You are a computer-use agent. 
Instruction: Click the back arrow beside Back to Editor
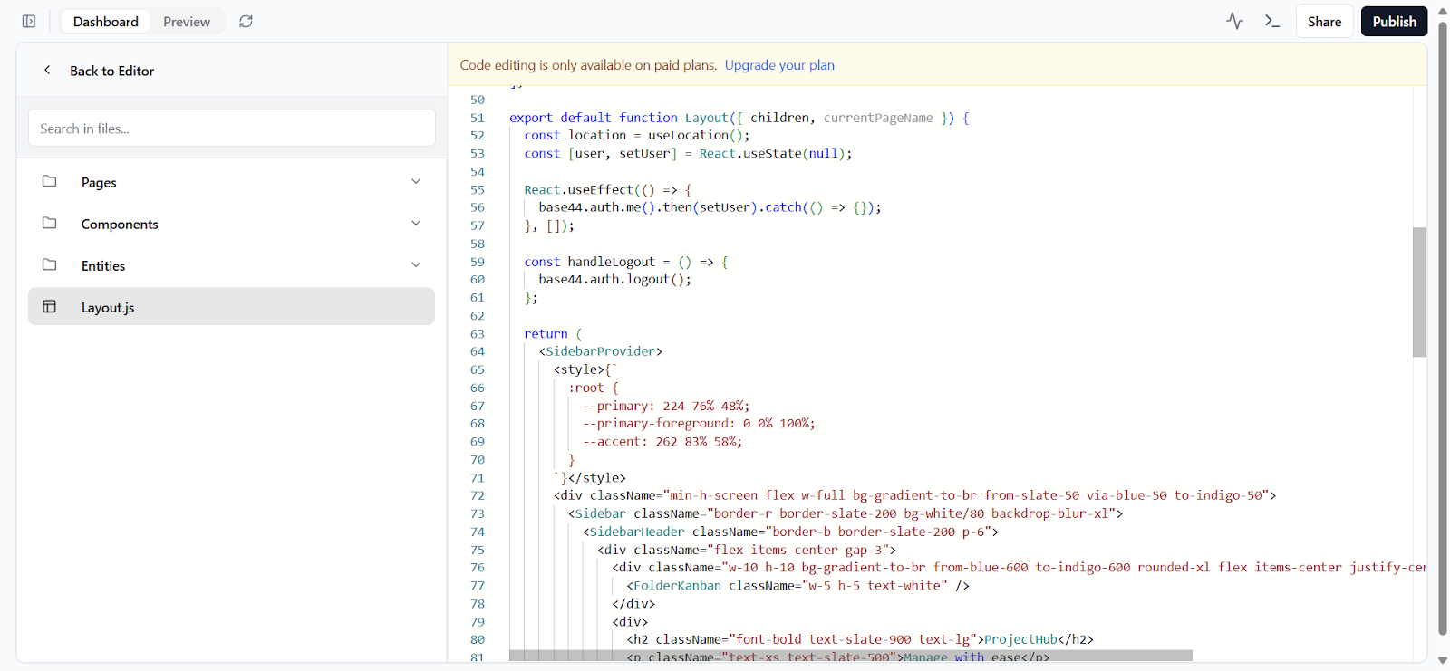[47, 70]
